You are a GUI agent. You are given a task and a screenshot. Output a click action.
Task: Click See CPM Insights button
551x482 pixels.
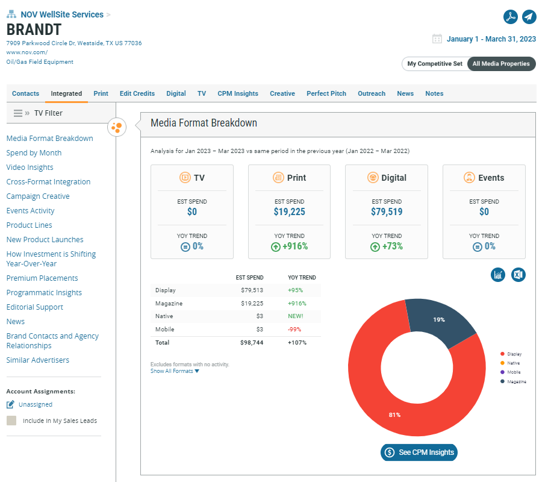(x=419, y=452)
